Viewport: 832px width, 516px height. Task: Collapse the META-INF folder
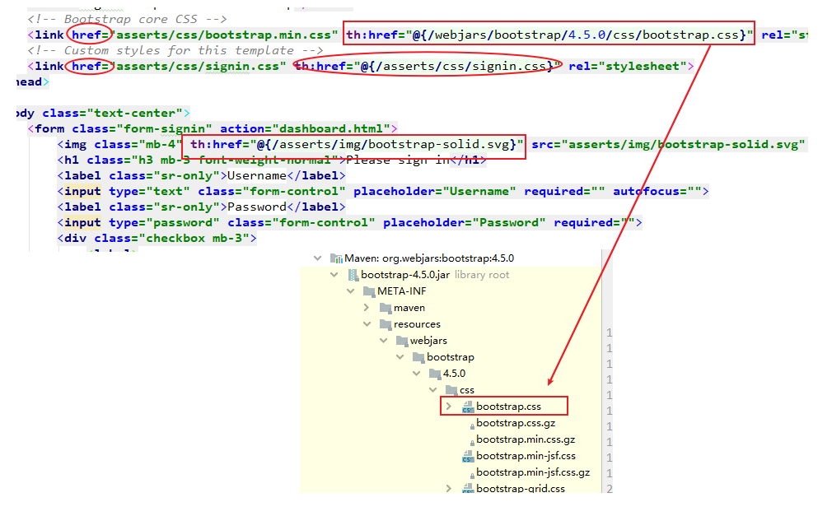pyautogui.click(x=350, y=291)
